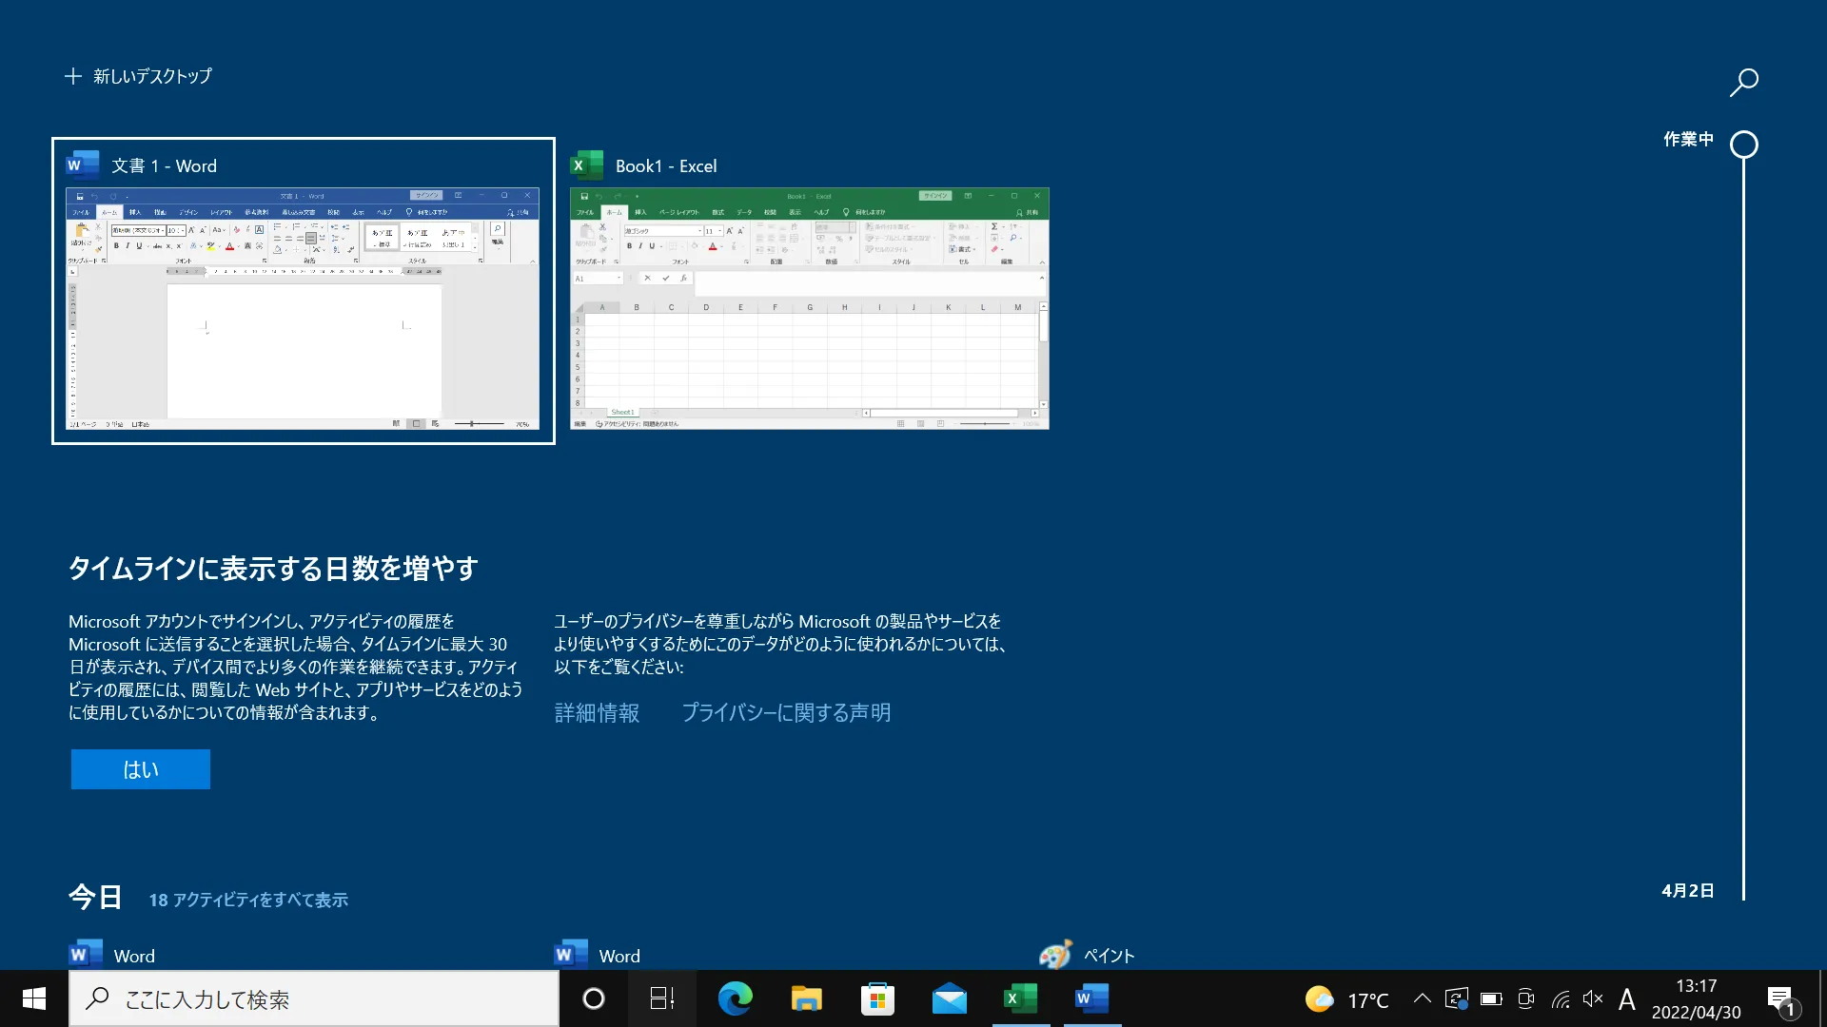This screenshot has height=1027, width=1827.
Task: Select the Book1 - Excel window thumbnail
Action: coord(809,308)
